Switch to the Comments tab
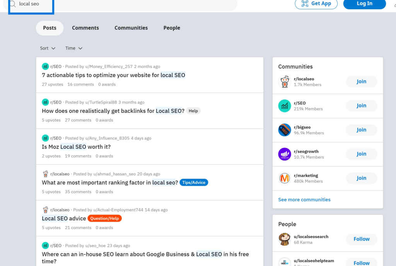Image resolution: width=396 pixels, height=266 pixels. tap(85, 27)
